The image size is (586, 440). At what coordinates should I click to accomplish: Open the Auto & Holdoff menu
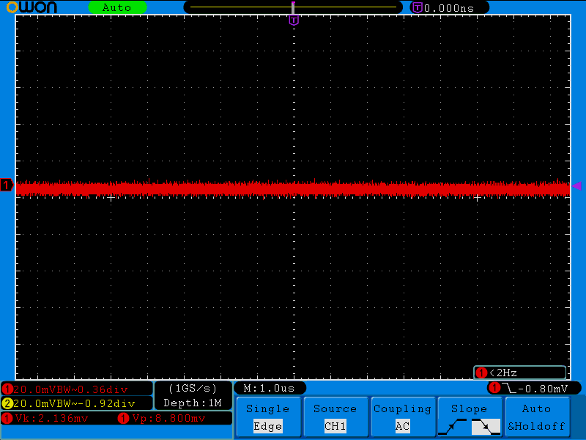coord(538,417)
